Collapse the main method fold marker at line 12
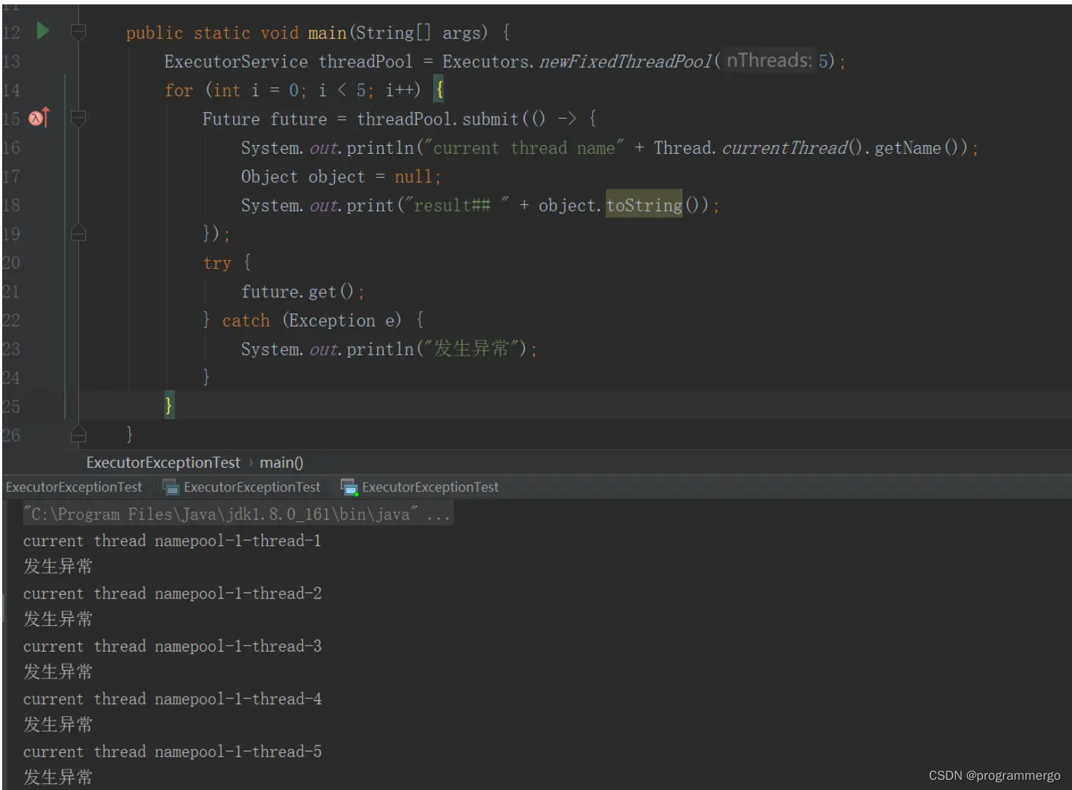The width and height of the screenshot is (1072, 790). pyautogui.click(x=79, y=31)
